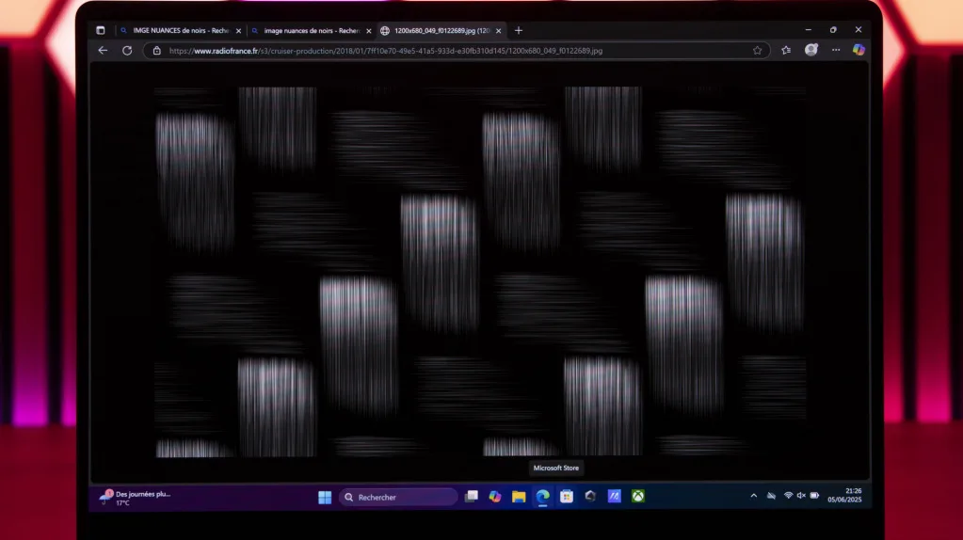The height and width of the screenshot is (540, 963).
Task: Open the Windows Start menu
Action: coord(325,497)
